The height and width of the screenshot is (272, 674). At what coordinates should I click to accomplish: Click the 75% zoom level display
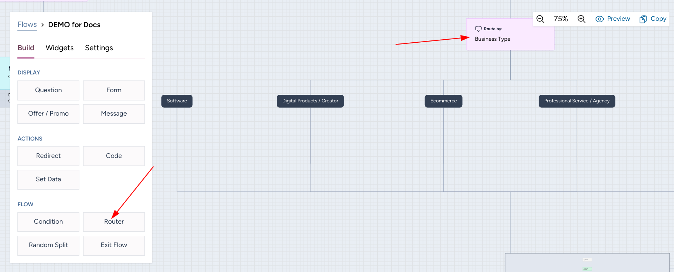tap(561, 19)
